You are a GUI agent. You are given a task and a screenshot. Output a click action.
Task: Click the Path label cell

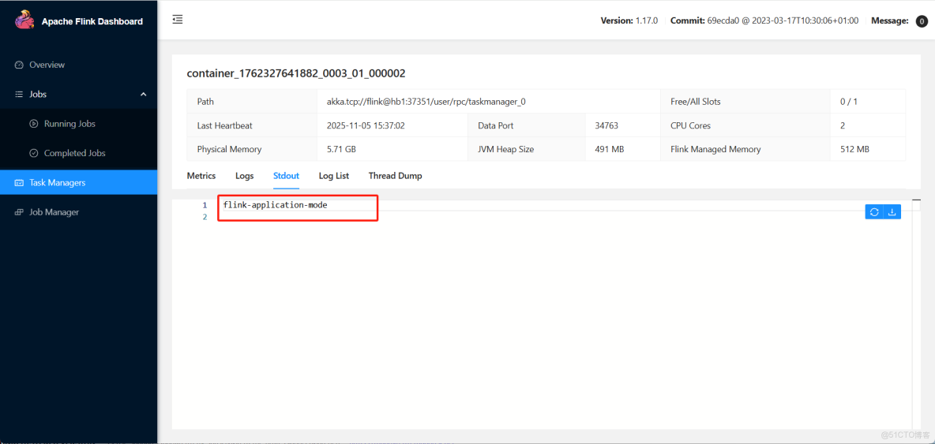tap(252, 102)
